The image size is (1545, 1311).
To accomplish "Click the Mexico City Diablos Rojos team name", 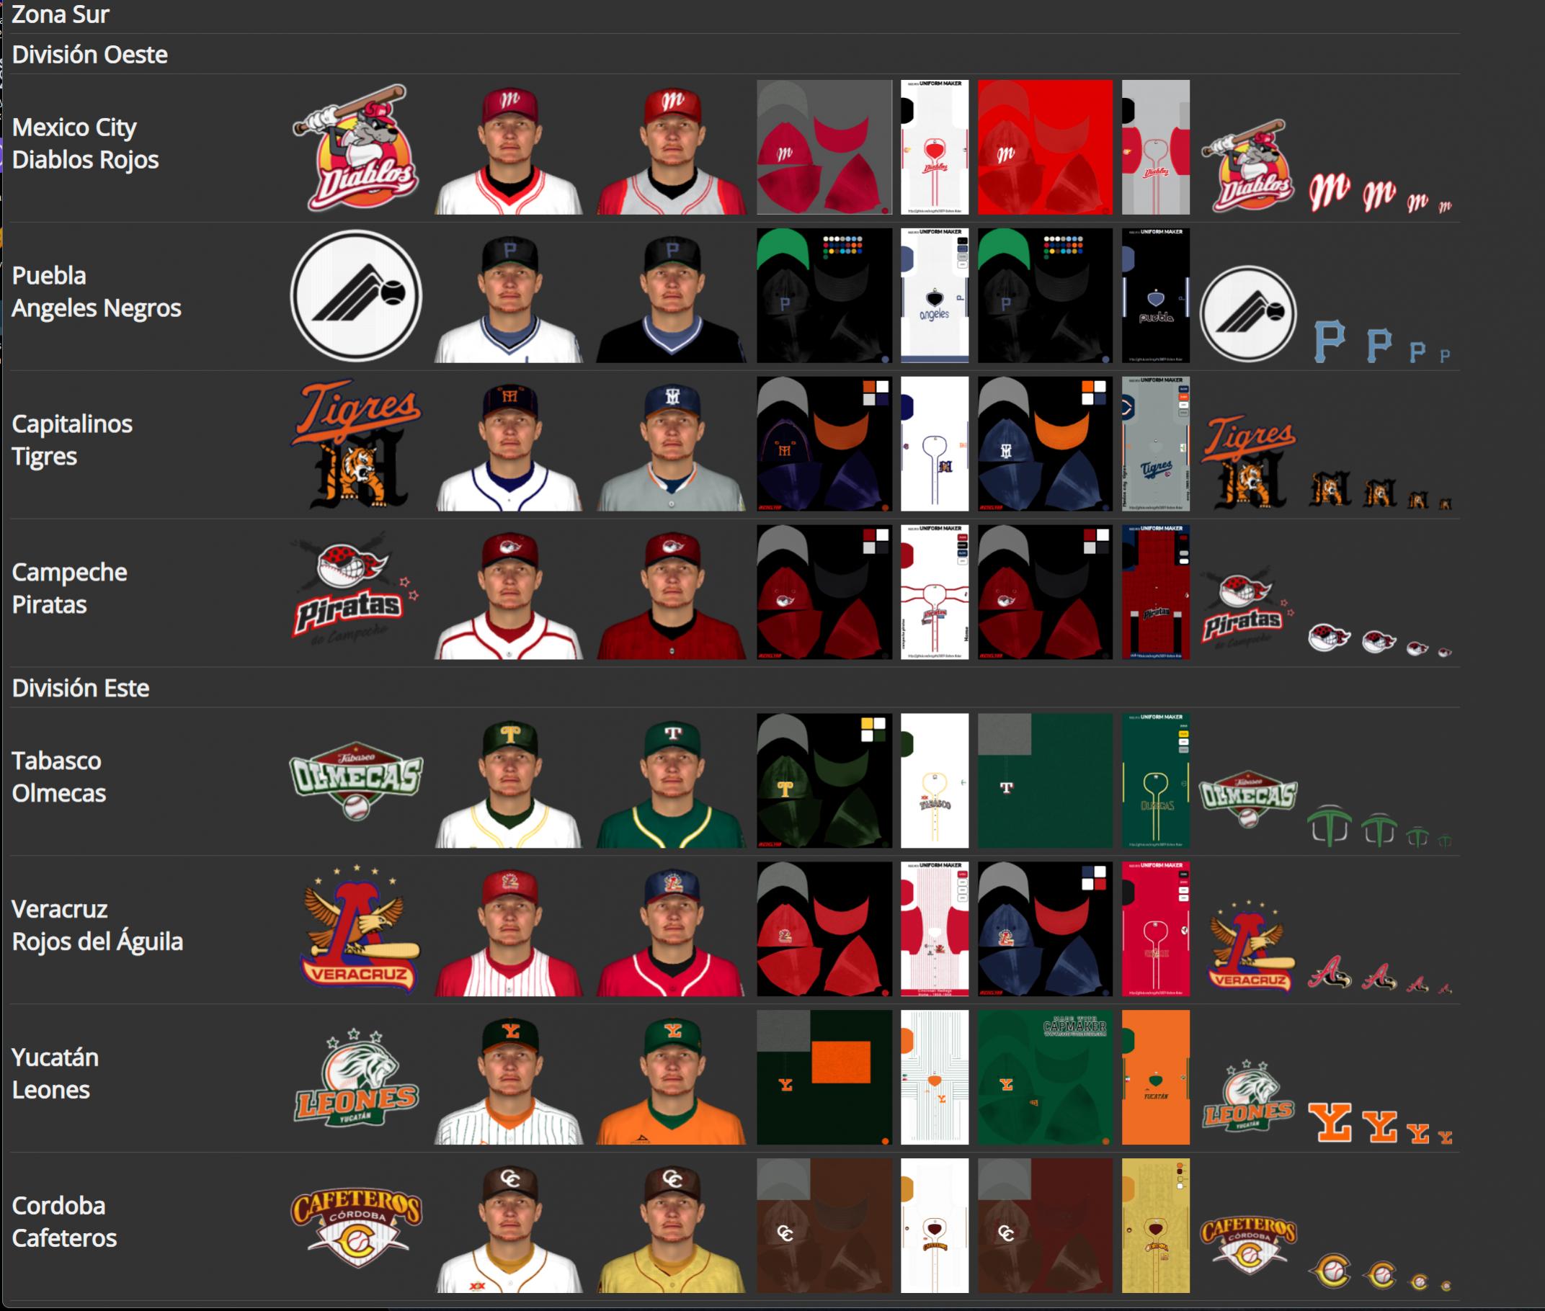I will click(x=86, y=143).
